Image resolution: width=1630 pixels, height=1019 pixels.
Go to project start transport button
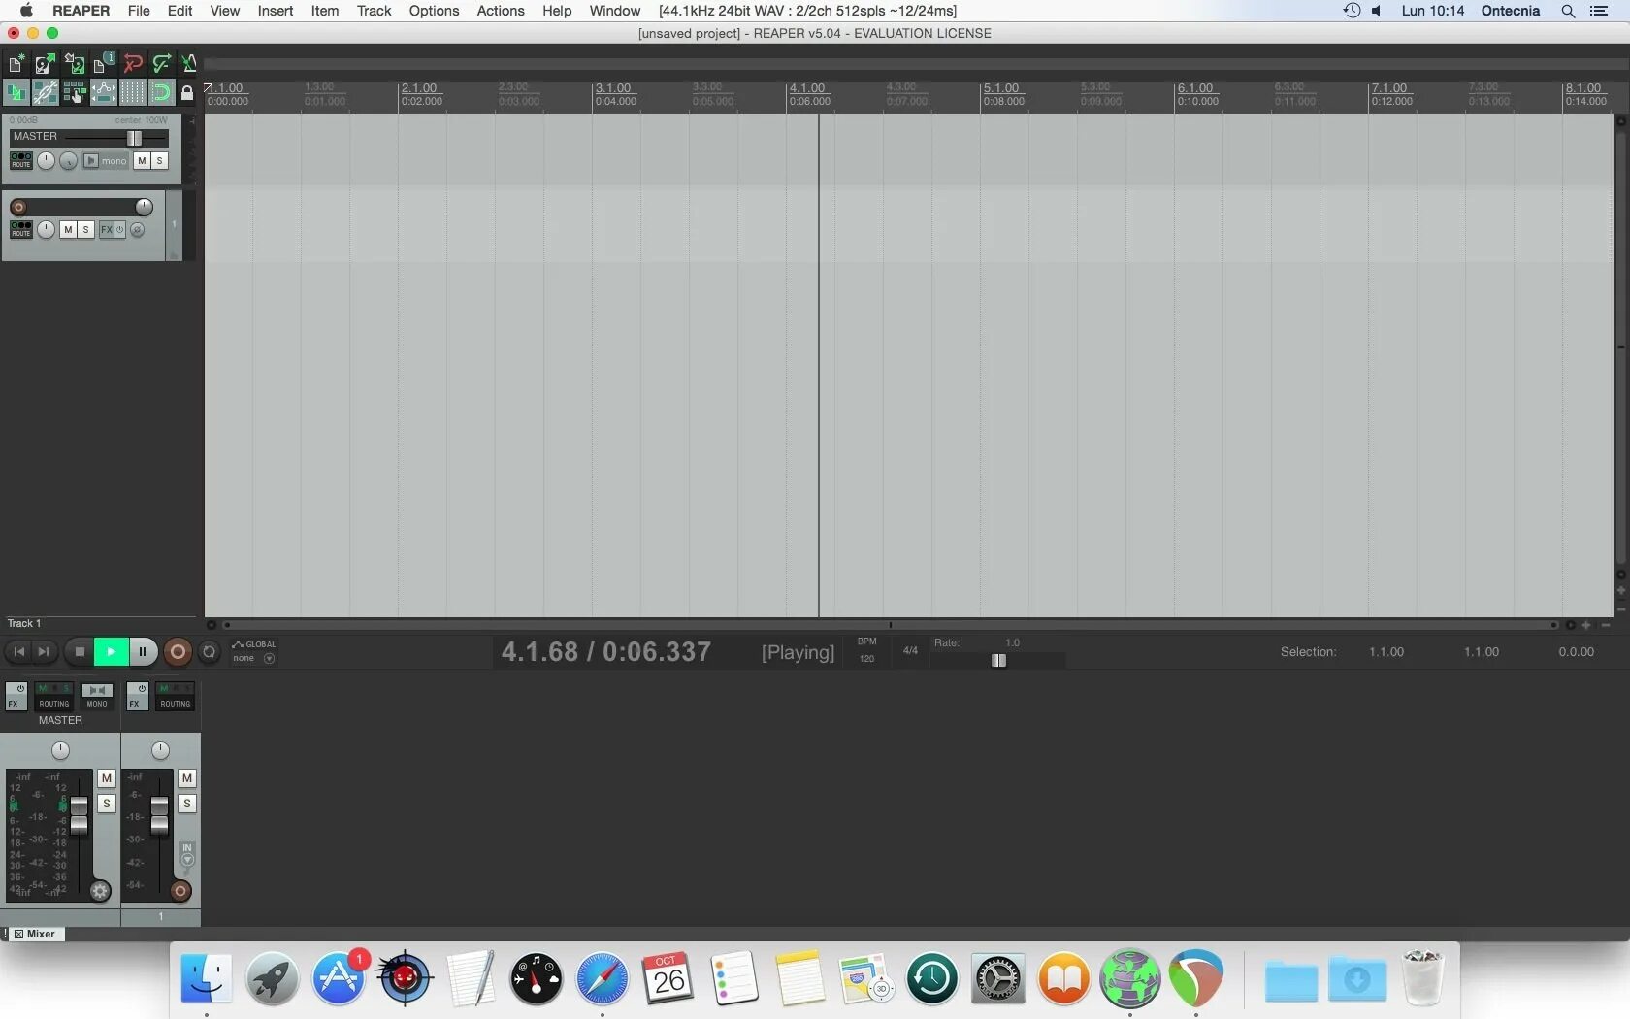pyautogui.click(x=18, y=652)
